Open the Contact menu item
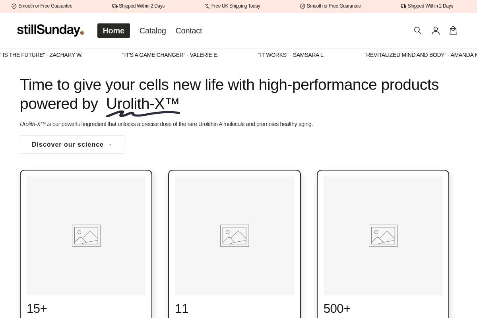477x318 pixels. (189, 31)
